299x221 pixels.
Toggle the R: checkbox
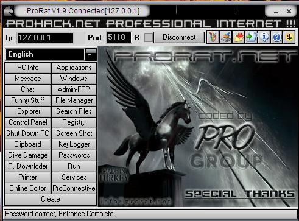pyautogui.click(x=149, y=38)
